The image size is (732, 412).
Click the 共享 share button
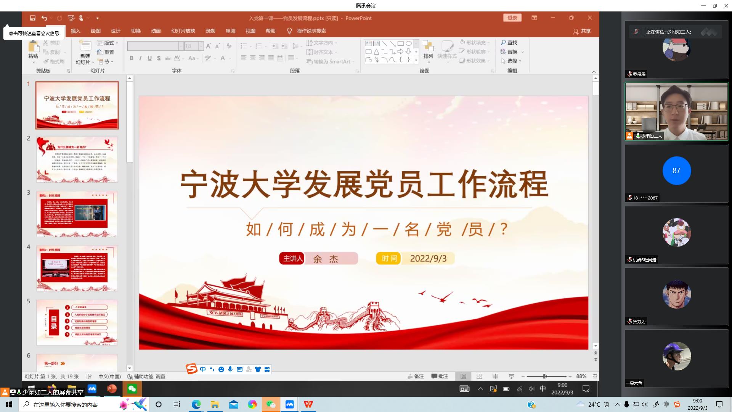pyautogui.click(x=582, y=31)
